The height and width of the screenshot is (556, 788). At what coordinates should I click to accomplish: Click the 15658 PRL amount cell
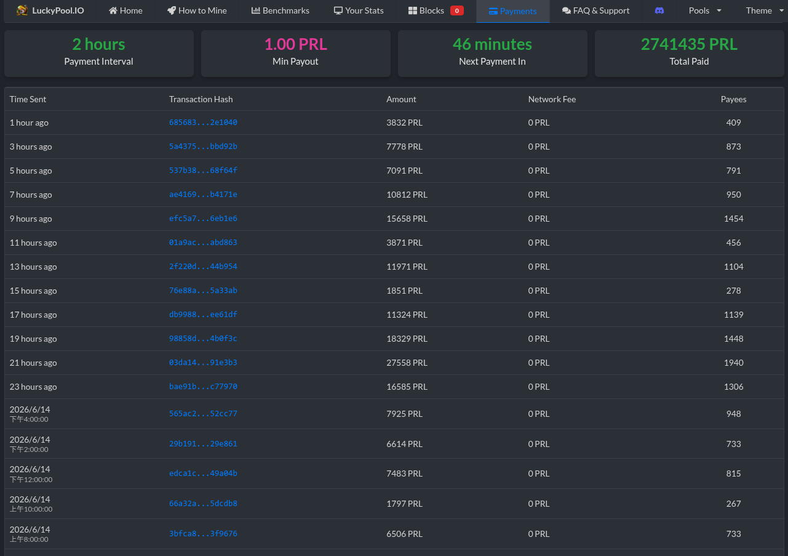[x=407, y=219]
